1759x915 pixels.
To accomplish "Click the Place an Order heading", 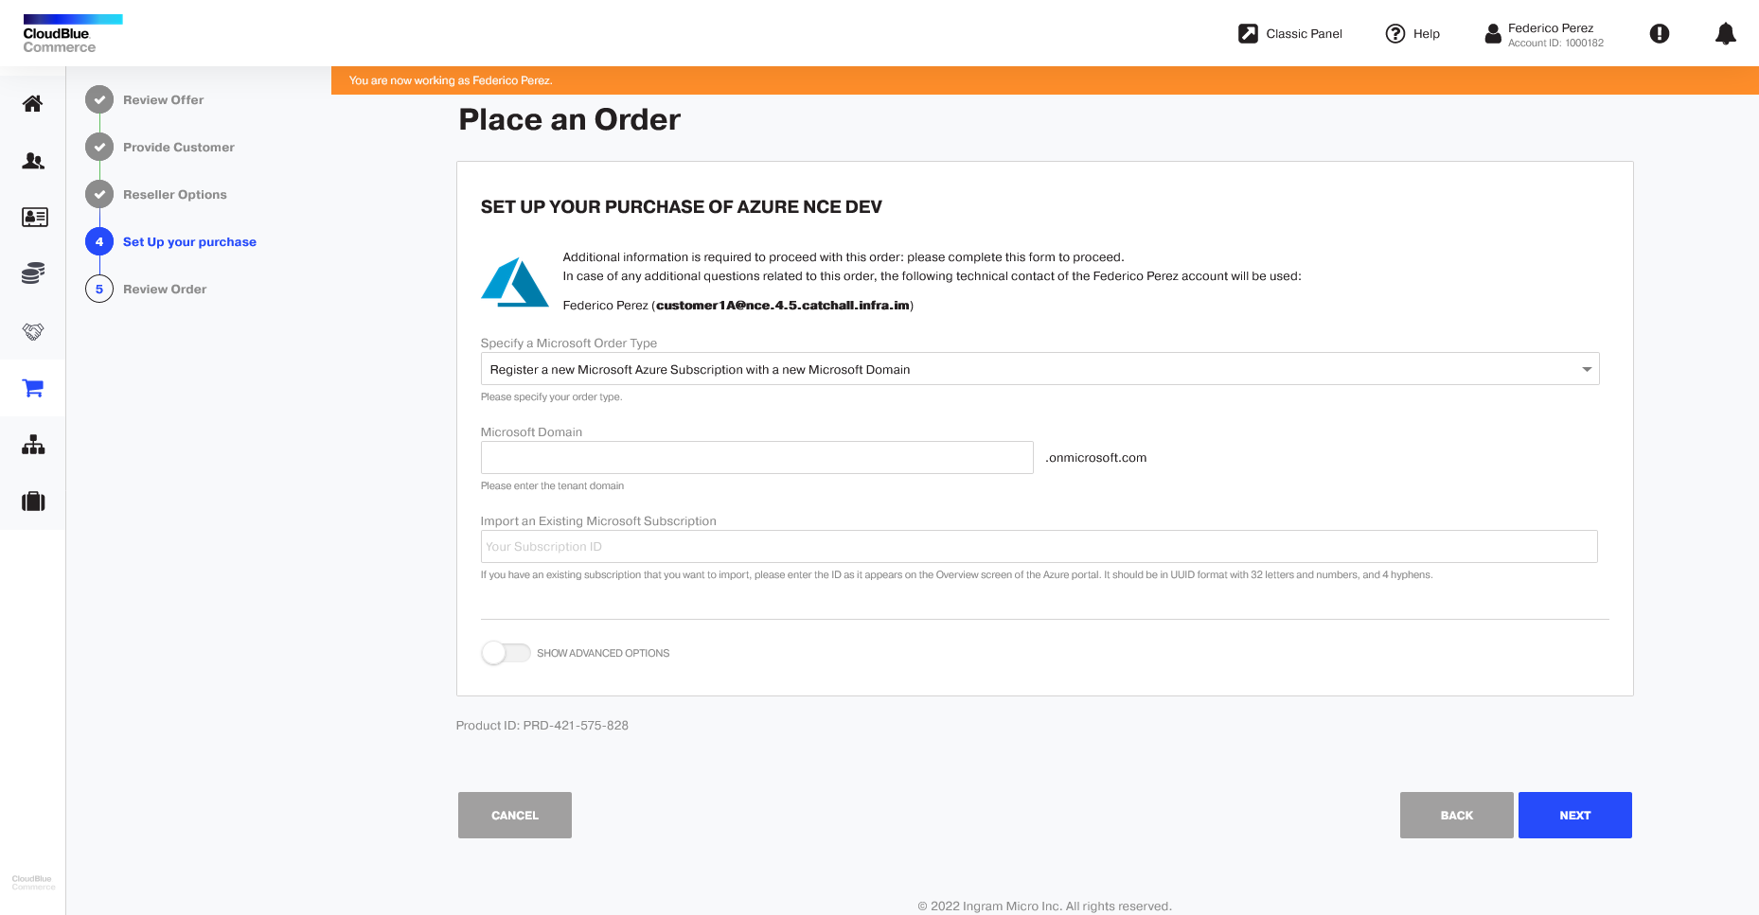I will [569, 120].
